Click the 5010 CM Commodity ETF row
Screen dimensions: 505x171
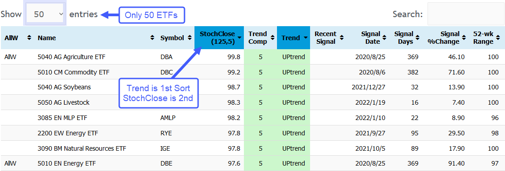pyautogui.click(x=252, y=72)
